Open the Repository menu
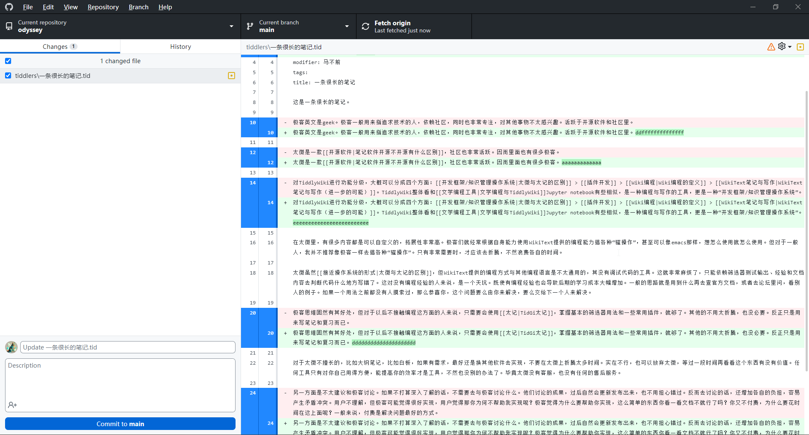 point(103,7)
